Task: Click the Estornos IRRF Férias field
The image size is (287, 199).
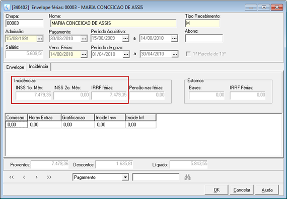Action: tap(247, 95)
